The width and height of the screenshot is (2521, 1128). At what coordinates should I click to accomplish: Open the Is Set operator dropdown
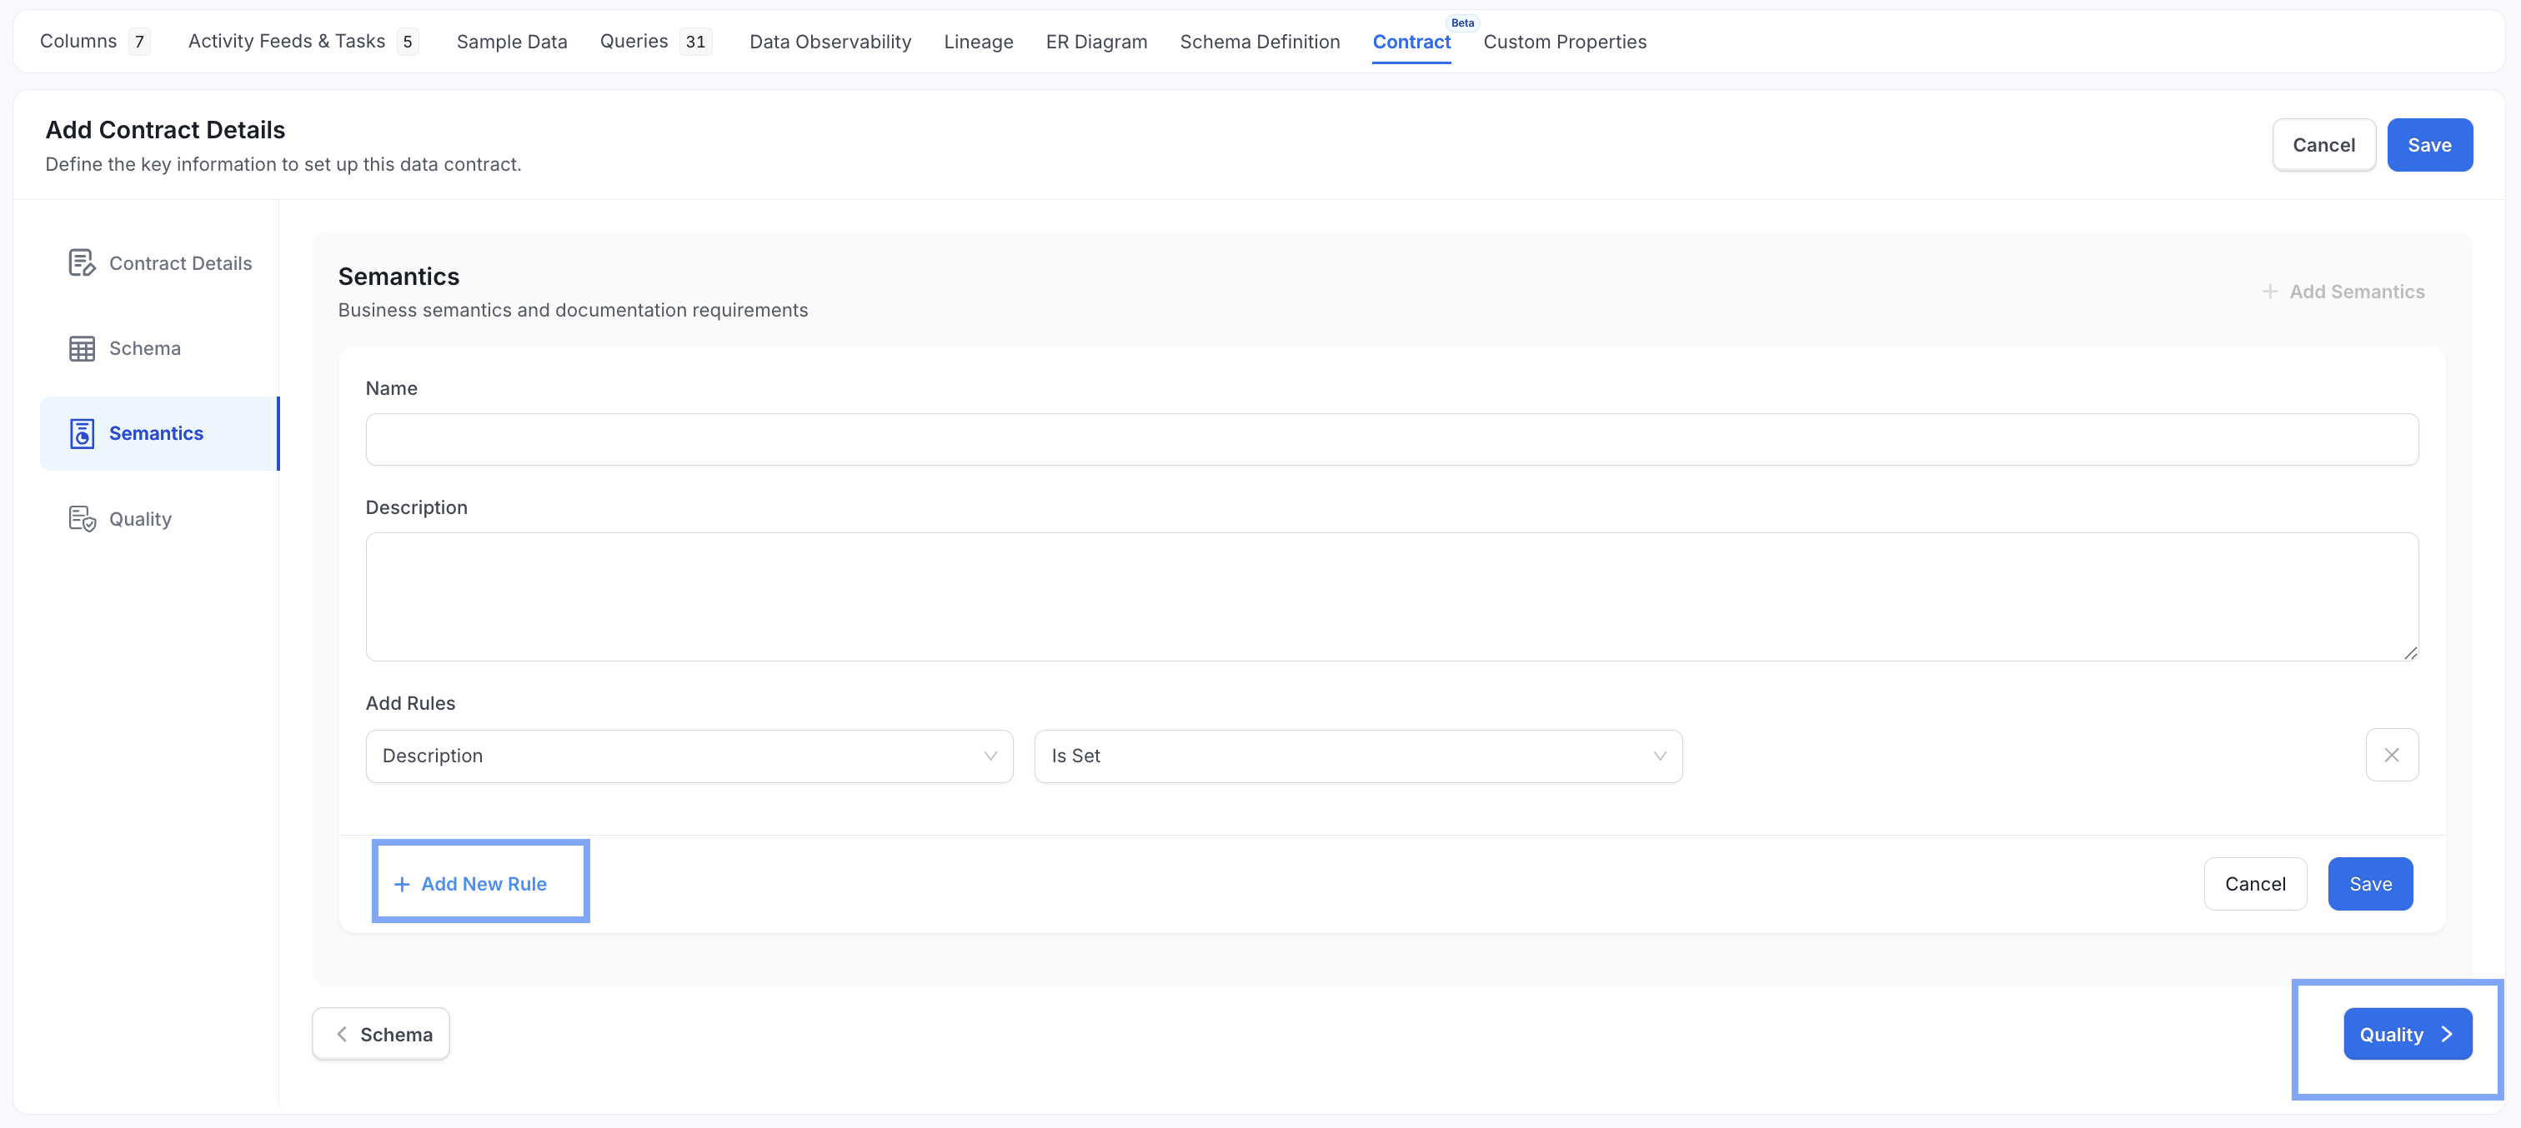coord(1357,756)
